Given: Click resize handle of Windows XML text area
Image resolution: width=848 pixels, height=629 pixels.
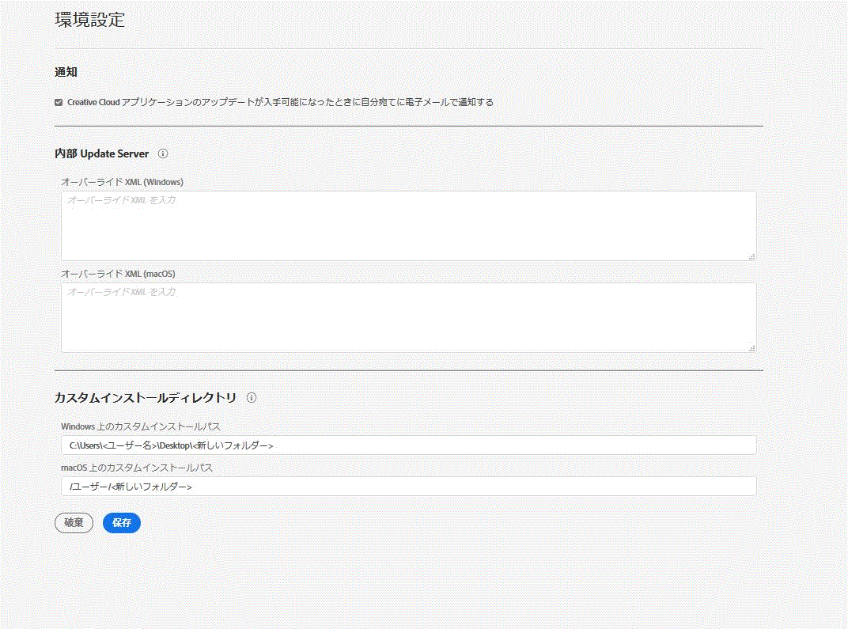Looking at the screenshot, I should pyautogui.click(x=751, y=256).
